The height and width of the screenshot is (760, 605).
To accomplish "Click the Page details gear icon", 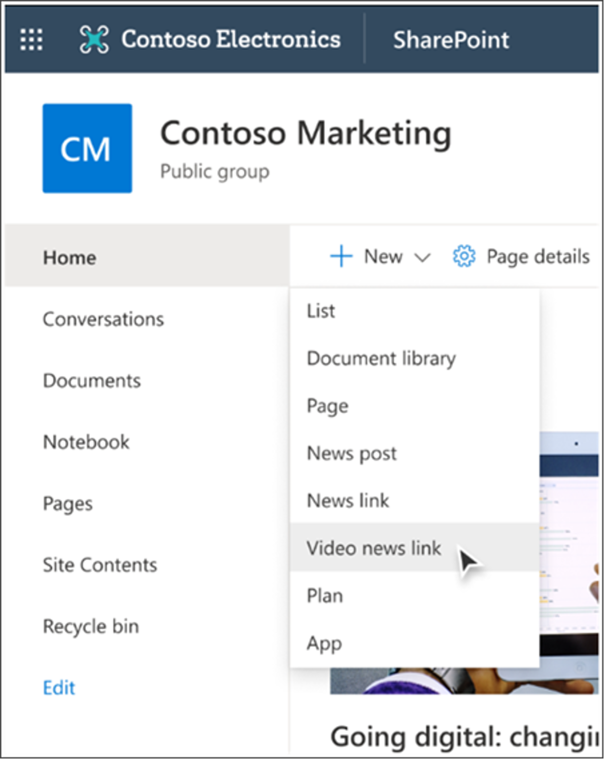I will pyautogui.click(x=464, y=256).
